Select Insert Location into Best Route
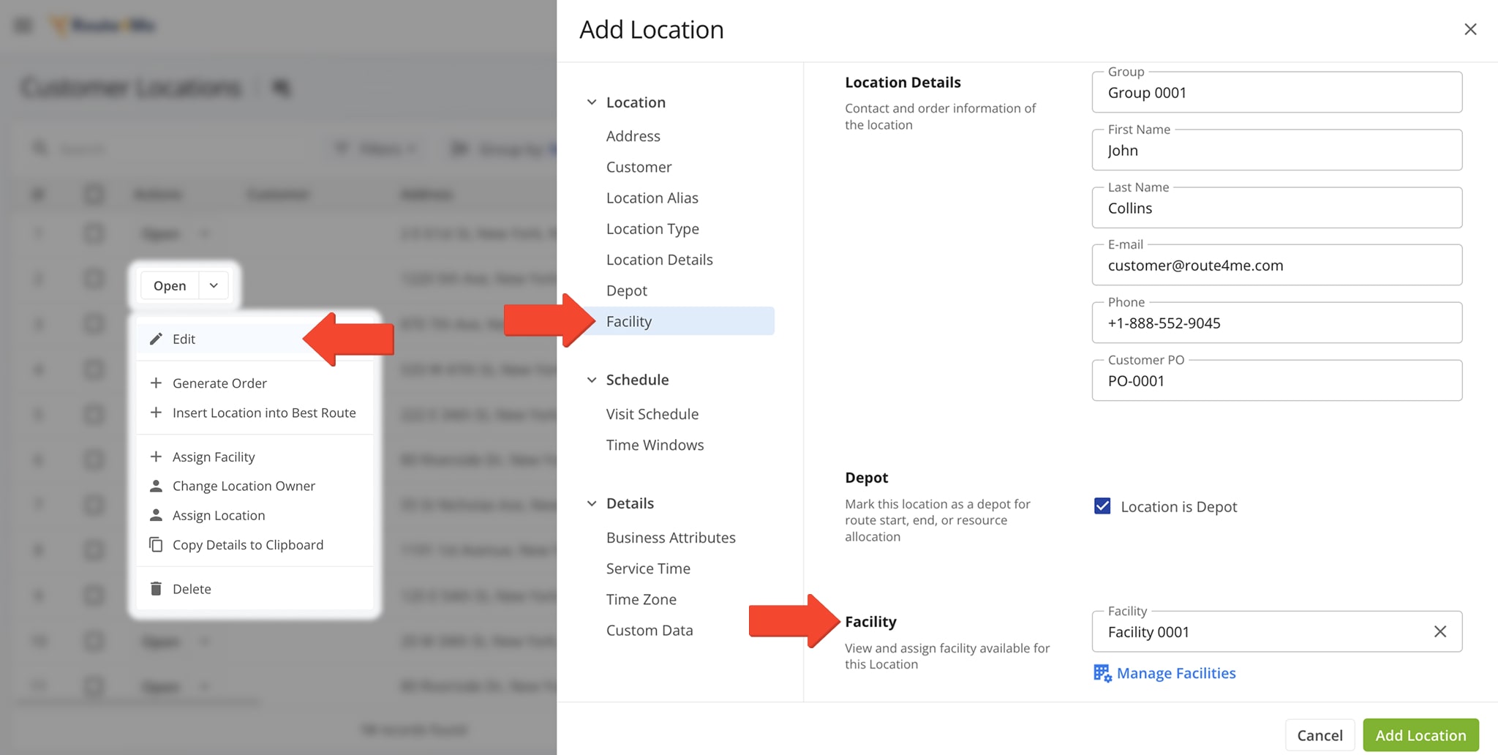Screen dimensions: 1498x755 [255, 413]
